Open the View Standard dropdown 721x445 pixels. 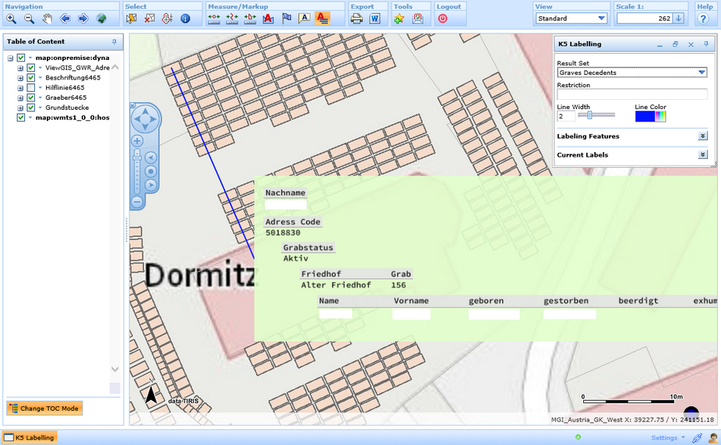[x=601, y=18]
